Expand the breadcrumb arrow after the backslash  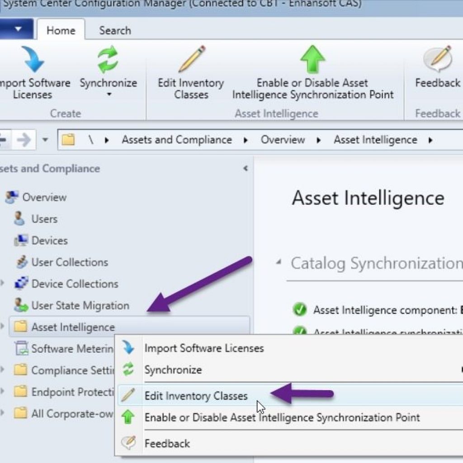(107, 140)
